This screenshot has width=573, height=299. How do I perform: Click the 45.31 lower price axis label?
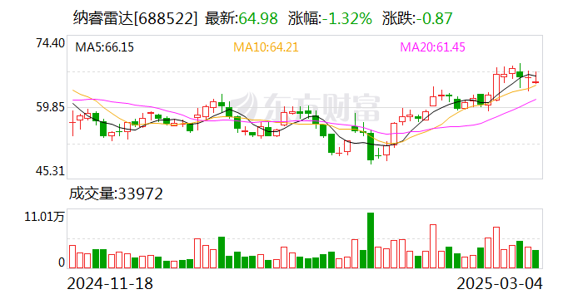(x=50, y=170)
